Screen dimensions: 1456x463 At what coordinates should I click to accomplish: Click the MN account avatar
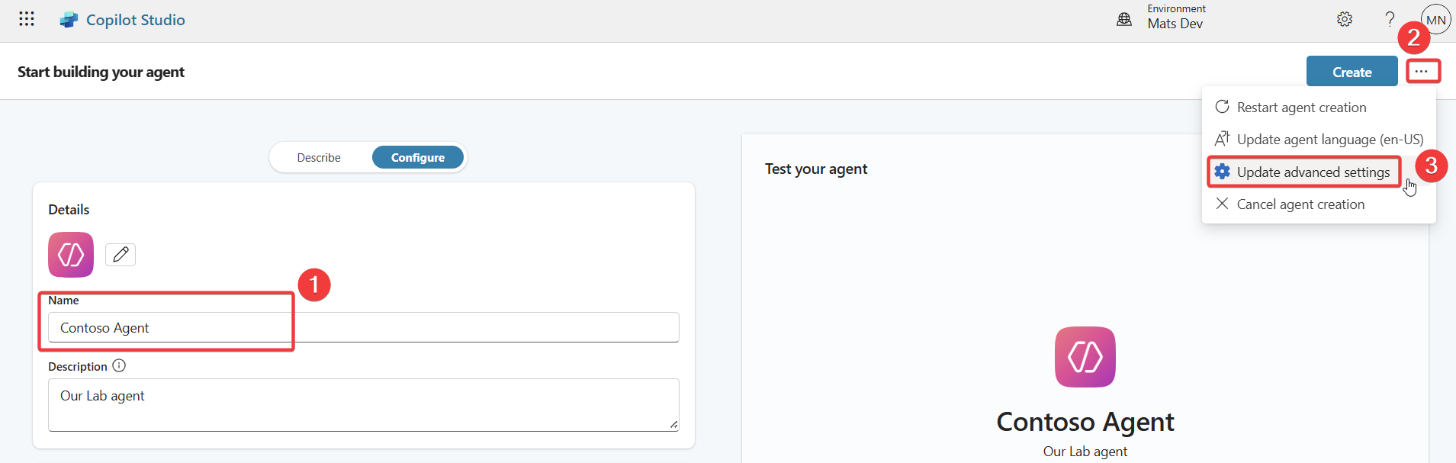(1437, 19)
